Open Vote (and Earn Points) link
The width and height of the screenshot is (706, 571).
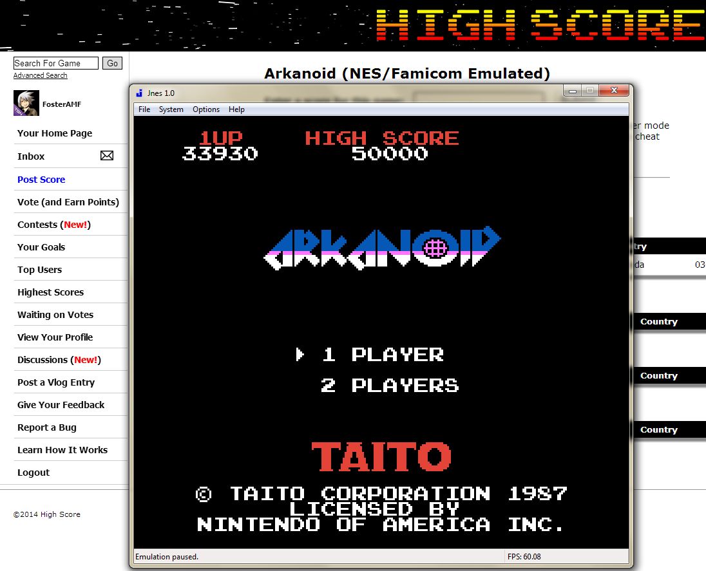click(x=68, y=202)
